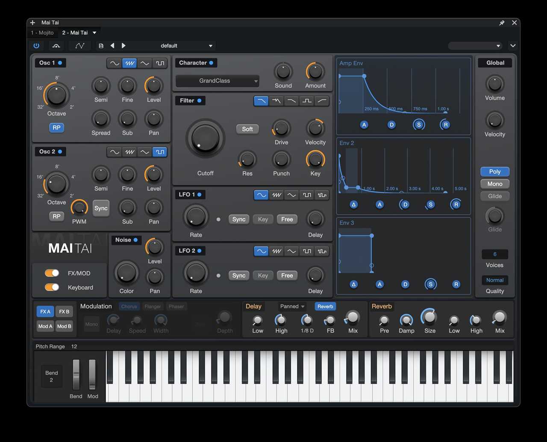The height and width of the screenshot is (442, 547).
Task: Enable Sync mode on LFO 1
Action: 238,219
